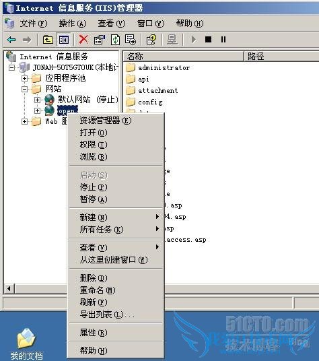The width and height of the screenshot is (319, 361).
Task: Click the Internet 信息服务 root icon
Action: [x=11, y=57]
